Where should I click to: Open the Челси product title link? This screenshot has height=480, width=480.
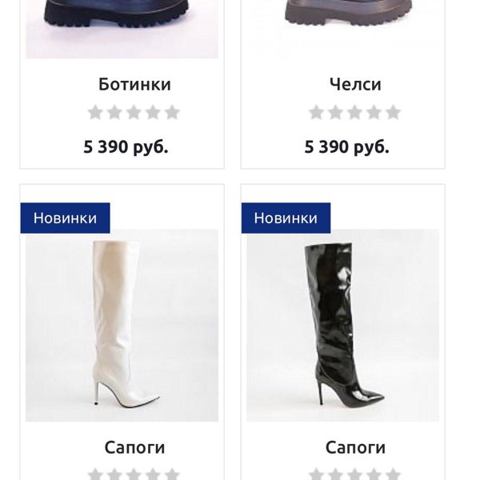(x=355, y=84)
